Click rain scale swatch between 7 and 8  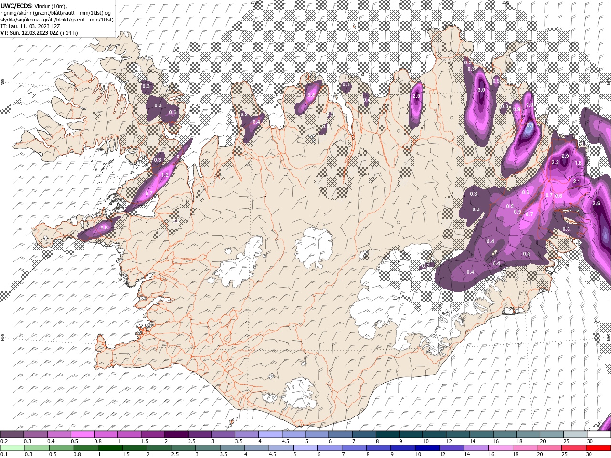tap(354, 448)
